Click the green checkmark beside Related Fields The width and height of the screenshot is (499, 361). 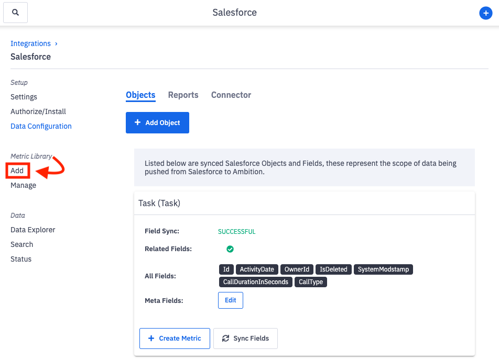point(230,249)
